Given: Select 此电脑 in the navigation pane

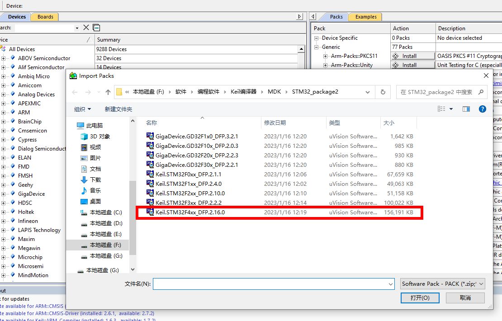Looking at the screenshot, I should tap(94, 125).
